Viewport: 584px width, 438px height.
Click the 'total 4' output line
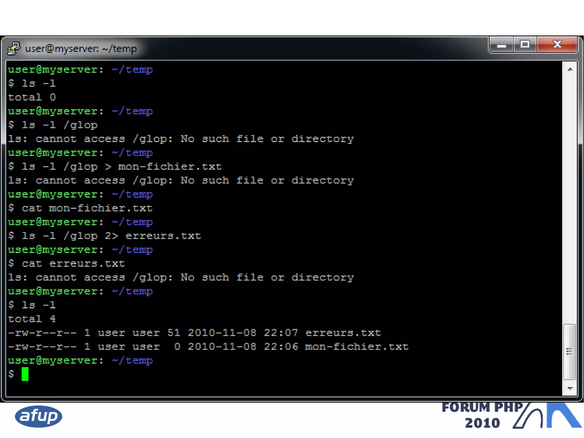32,319
